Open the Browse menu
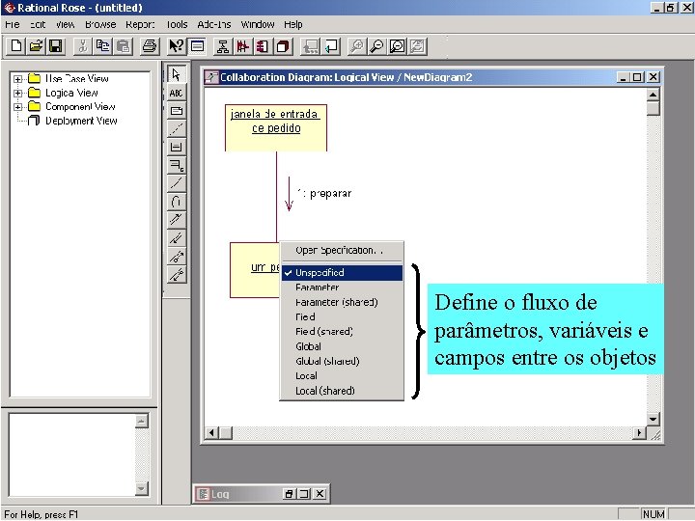 [x=100, y=24]
